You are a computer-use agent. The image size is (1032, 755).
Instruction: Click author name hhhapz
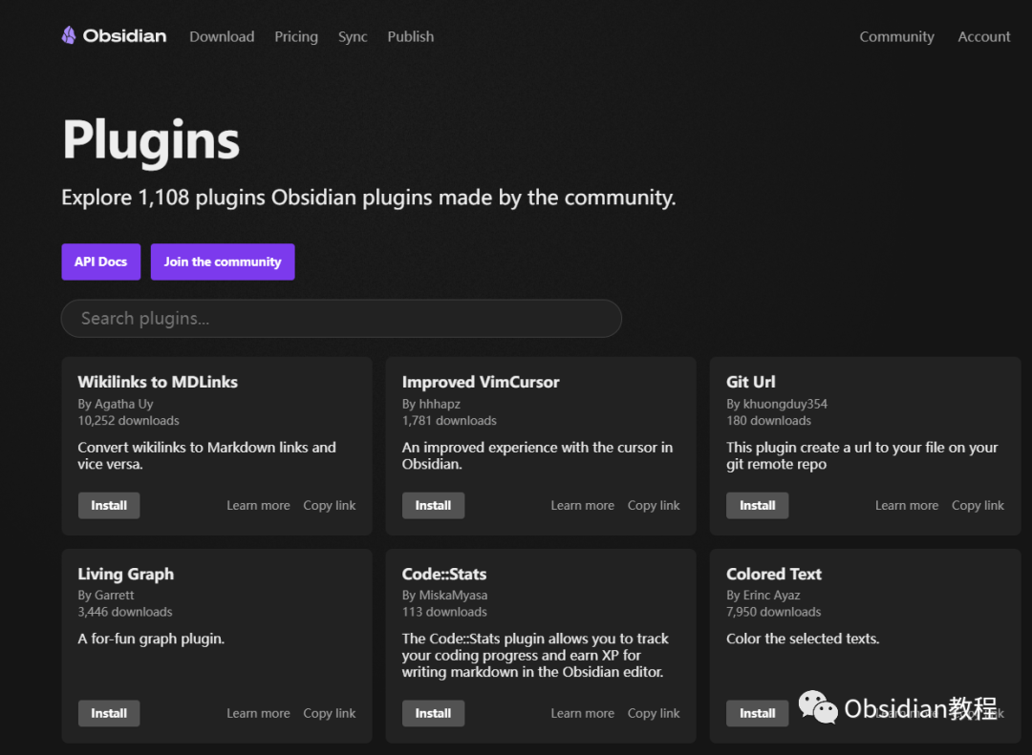[x=440, y=404]
